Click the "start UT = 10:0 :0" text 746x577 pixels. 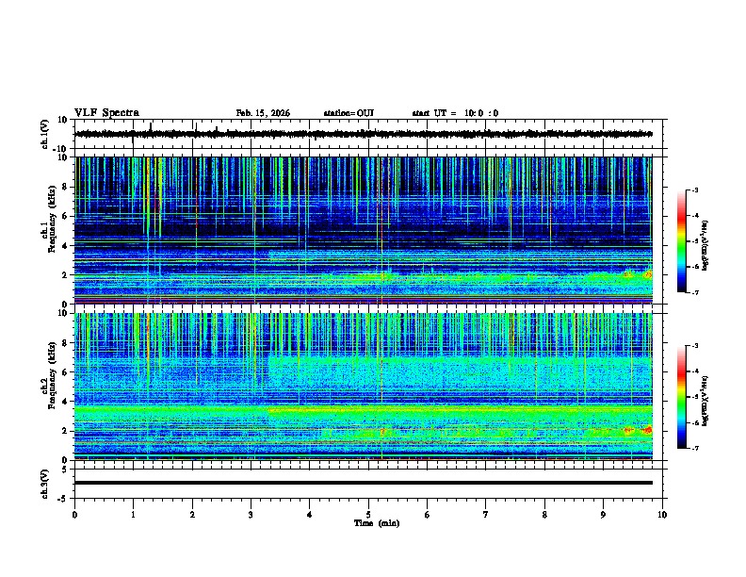coord(455,113)
